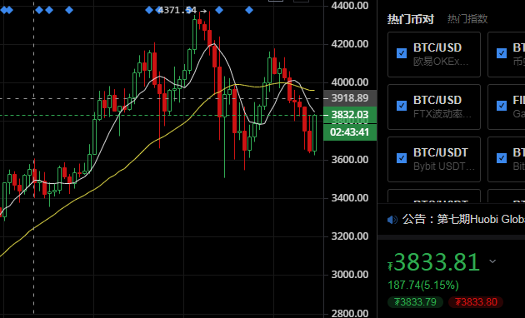This screenshot has height=318, width=525.
Task: Uncheck the BTC/USD FTX波动率 checkbox
Action: coord(402,106)
